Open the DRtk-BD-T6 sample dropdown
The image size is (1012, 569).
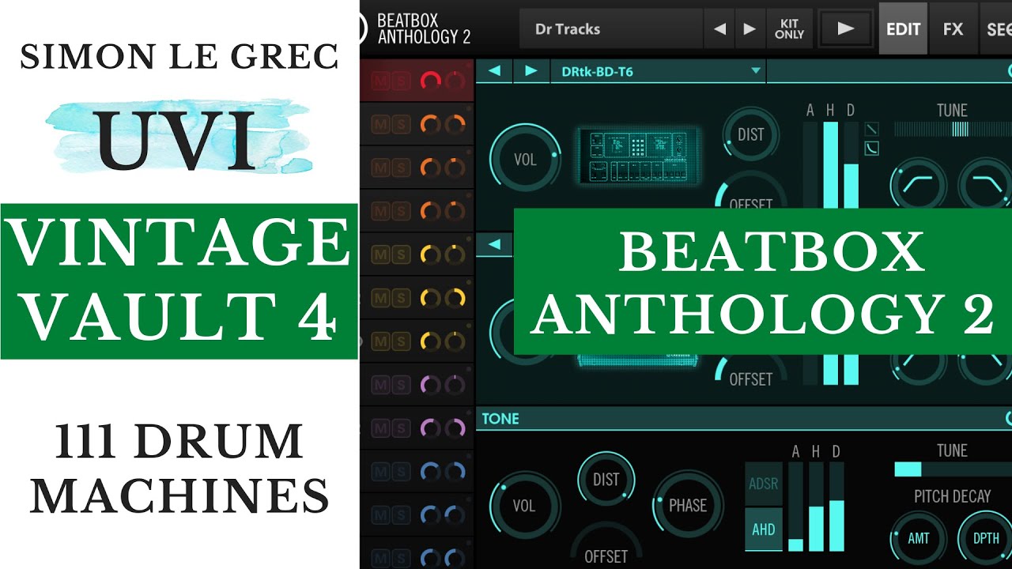[658, 71]
